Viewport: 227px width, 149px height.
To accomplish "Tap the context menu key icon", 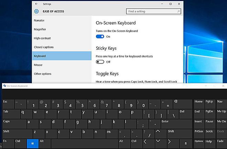I will click(186, 144).
